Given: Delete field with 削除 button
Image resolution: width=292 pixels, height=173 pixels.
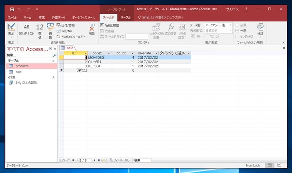Looking at the screenshot, I should click(92, 30).
